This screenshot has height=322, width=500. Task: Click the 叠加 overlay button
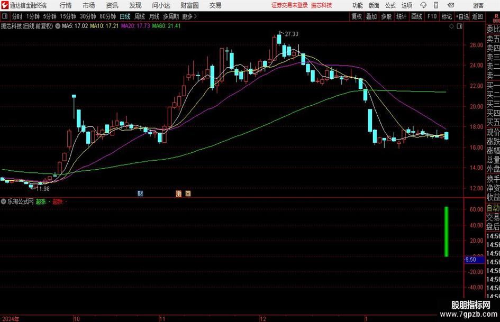371,16
